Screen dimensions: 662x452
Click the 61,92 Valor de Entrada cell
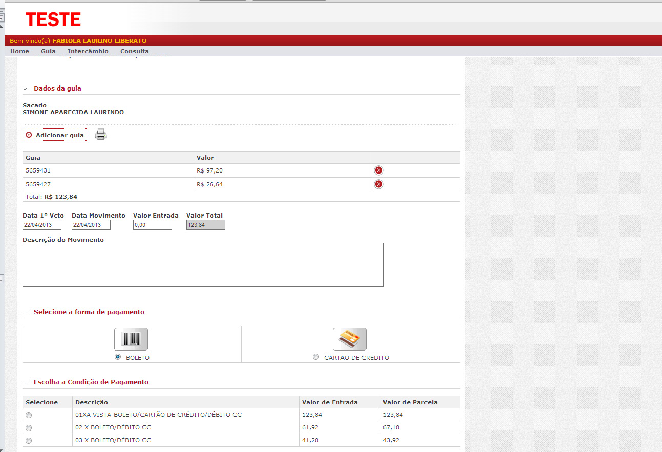(339, 427)
